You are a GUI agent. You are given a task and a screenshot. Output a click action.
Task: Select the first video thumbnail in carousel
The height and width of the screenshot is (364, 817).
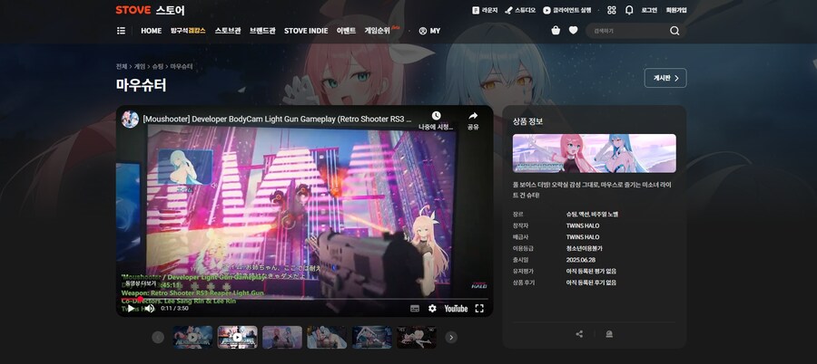click(192, 338)
